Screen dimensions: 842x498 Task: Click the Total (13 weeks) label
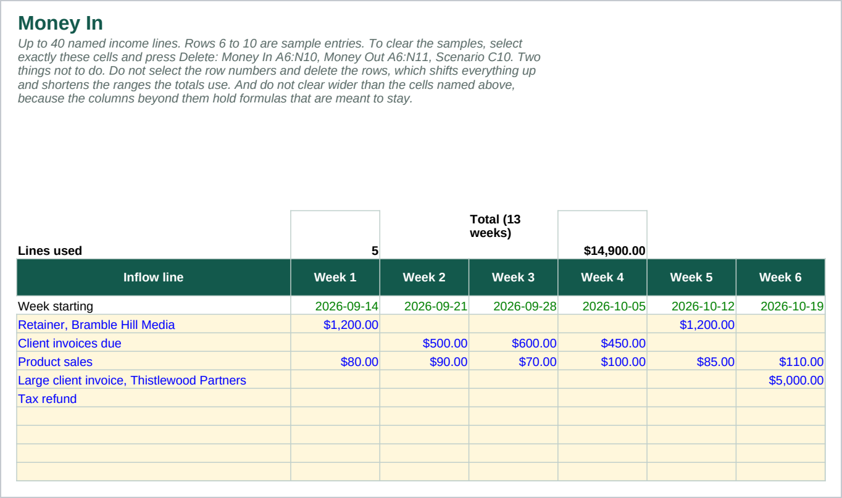coord(495,226)
